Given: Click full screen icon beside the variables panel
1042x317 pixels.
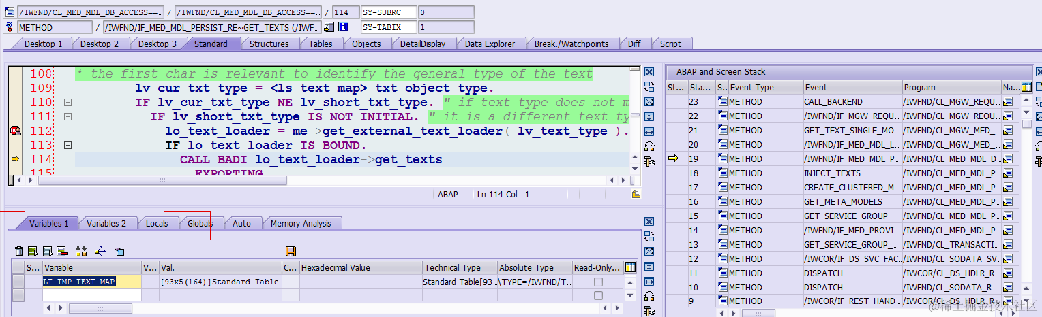Looking at the screenshot, I should pyautogui.click(x=649, y=252).
